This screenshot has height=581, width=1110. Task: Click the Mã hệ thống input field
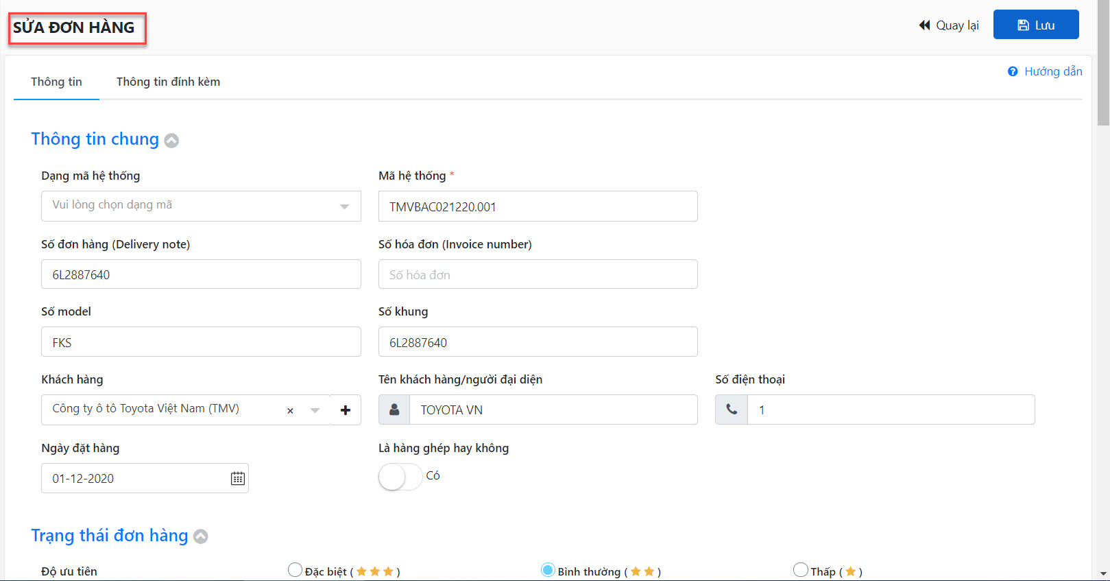[538, 206]
